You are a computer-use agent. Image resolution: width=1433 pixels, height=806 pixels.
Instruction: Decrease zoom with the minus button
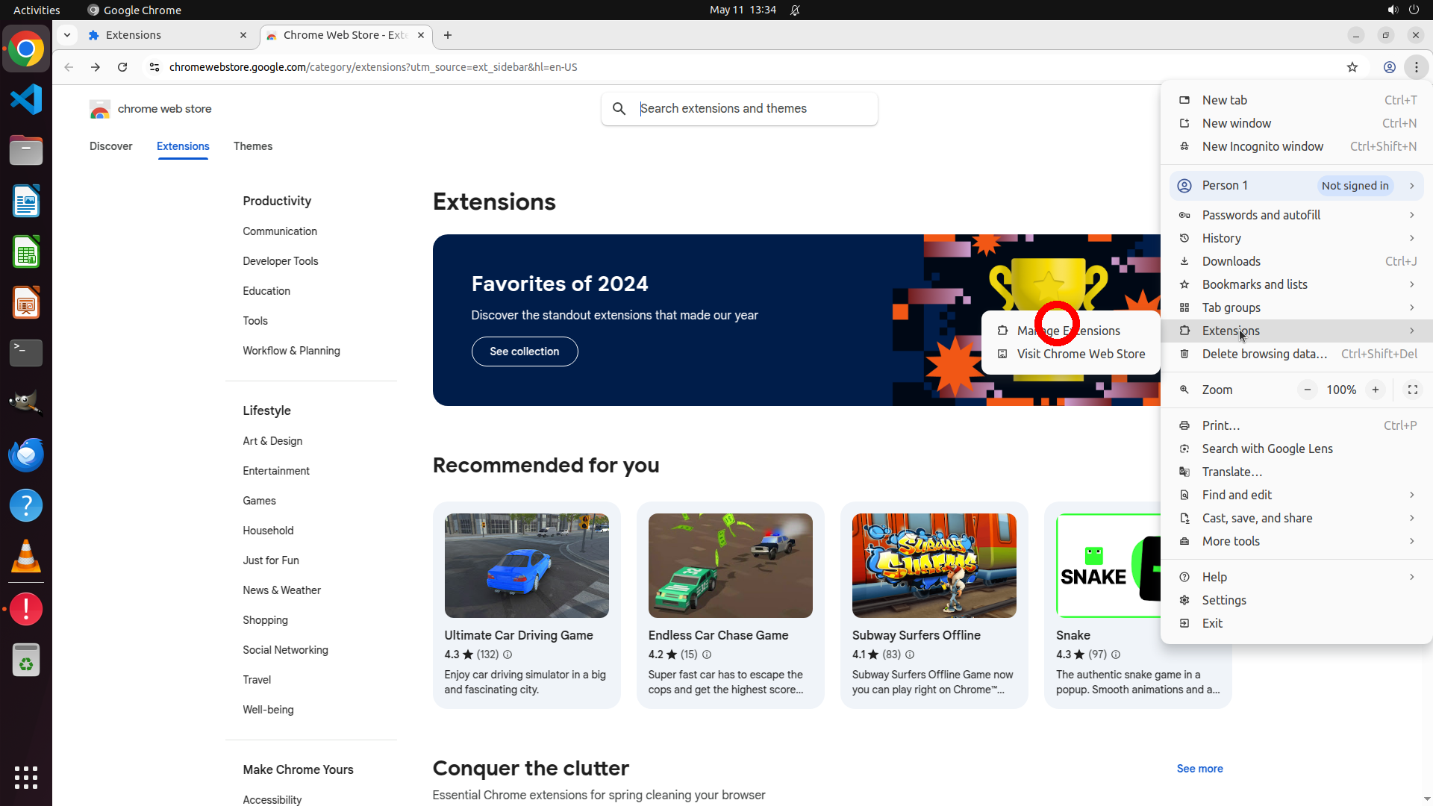[x=1307, y=390]
